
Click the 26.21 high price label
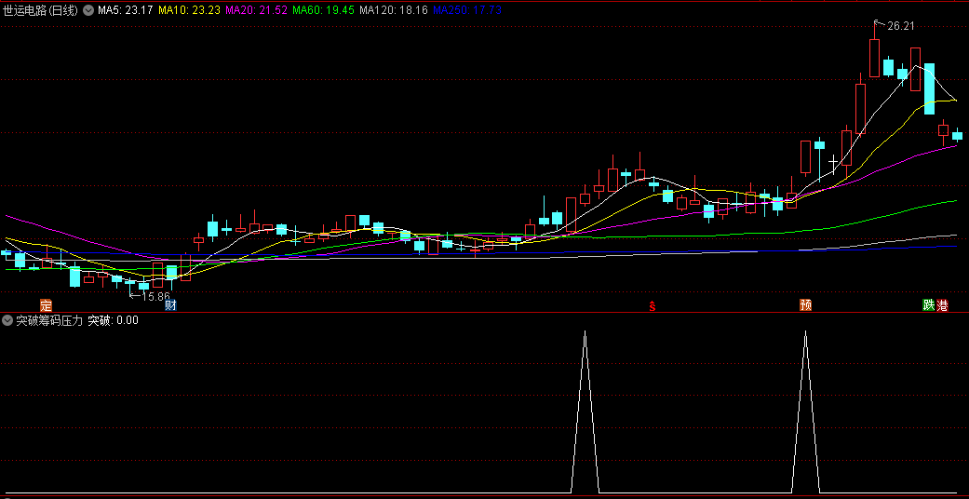900,26
